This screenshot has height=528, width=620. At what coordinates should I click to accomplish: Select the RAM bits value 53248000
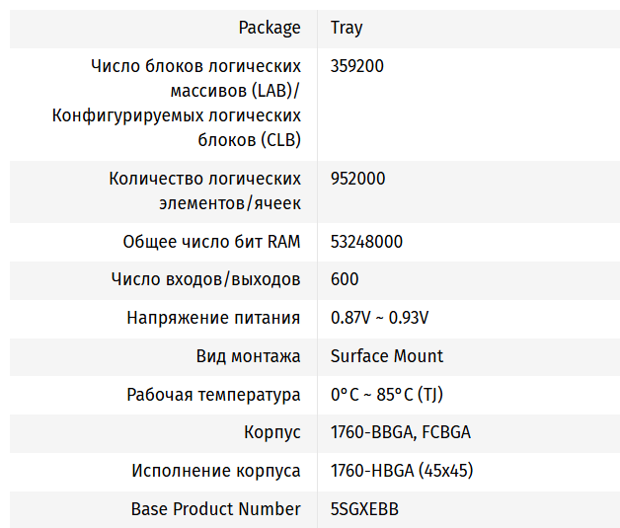click(x=366, y=242)
